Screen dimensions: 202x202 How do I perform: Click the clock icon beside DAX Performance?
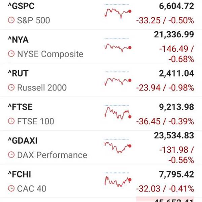point(11,155)
